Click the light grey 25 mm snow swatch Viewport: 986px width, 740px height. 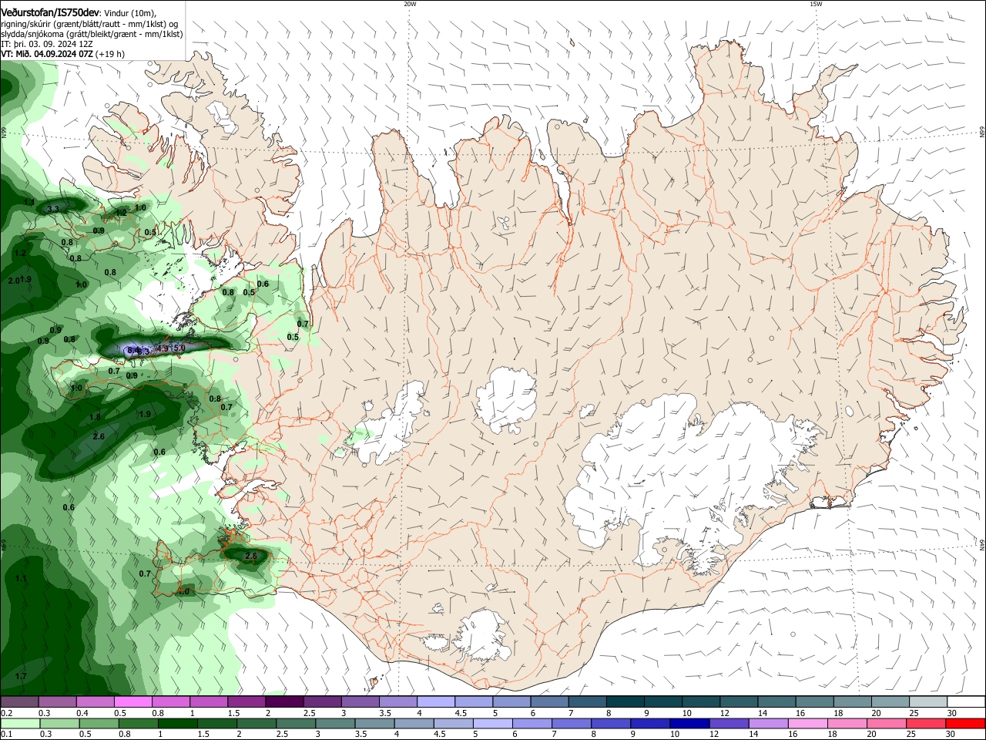tap(928, 701)
